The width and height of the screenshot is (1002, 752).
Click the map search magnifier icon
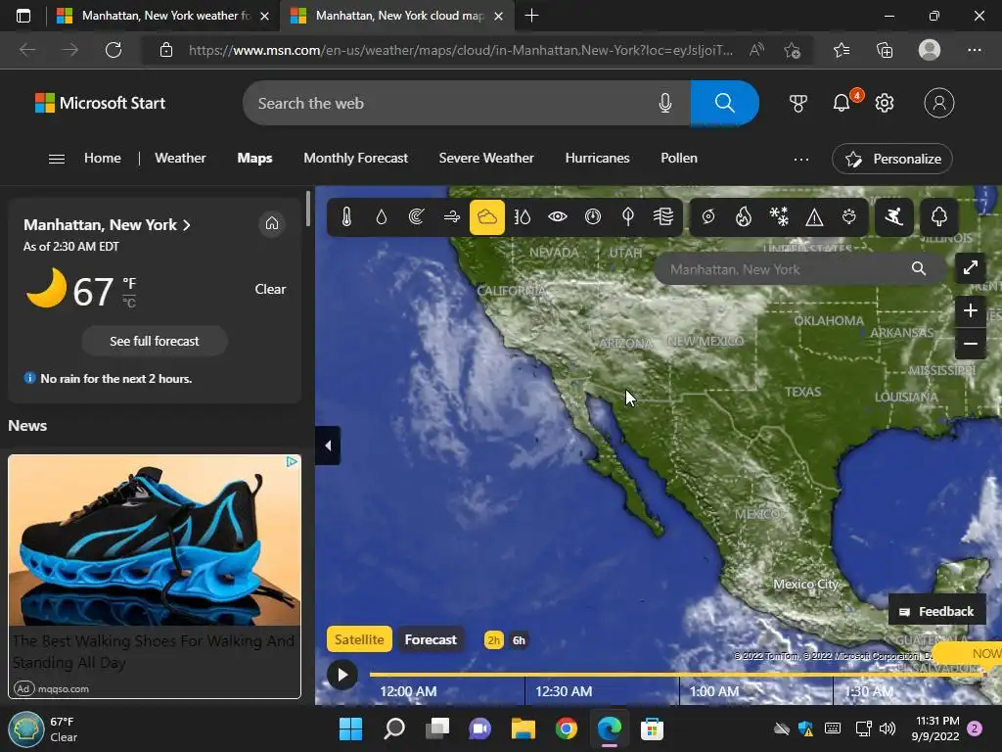(x=918, y=268)
